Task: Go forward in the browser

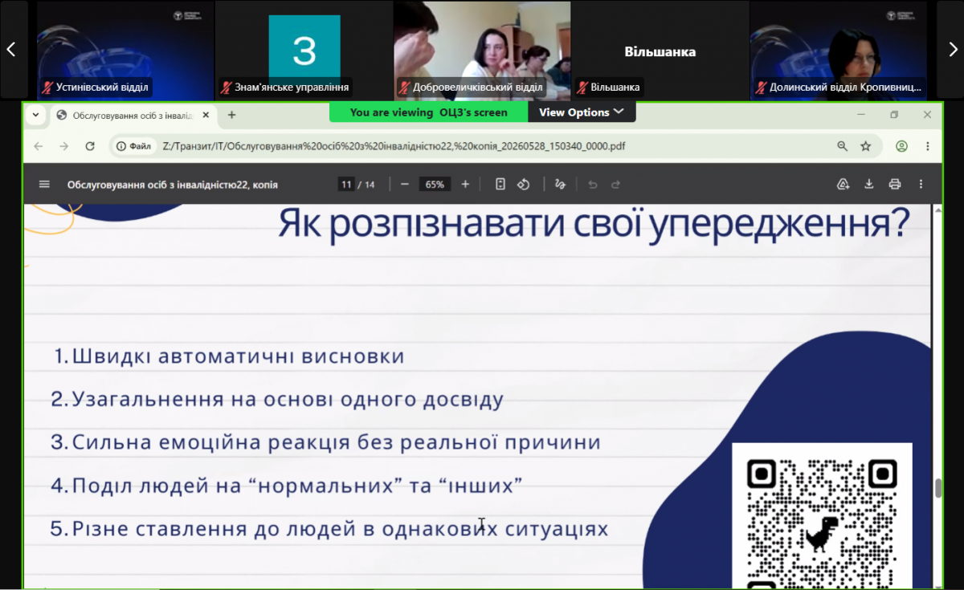Action: tap(64, 146)
